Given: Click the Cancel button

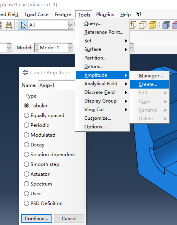Looking at the screenshot, I should (x=69, y=218).
